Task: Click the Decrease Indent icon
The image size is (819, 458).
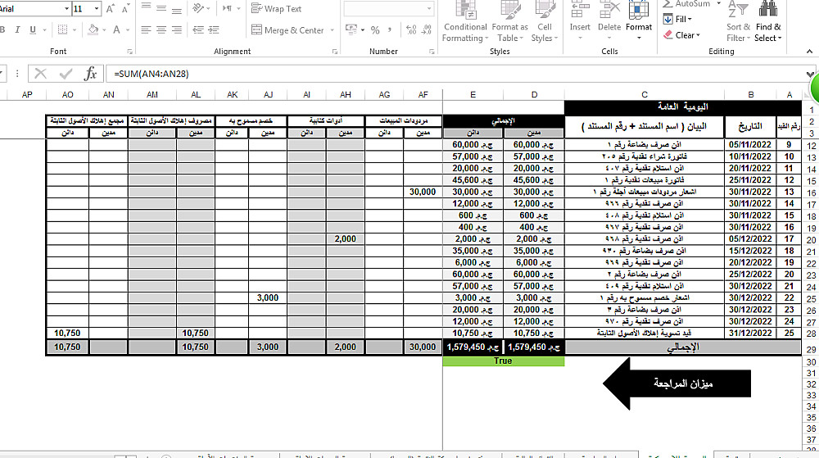Action: tap(198, 29)
